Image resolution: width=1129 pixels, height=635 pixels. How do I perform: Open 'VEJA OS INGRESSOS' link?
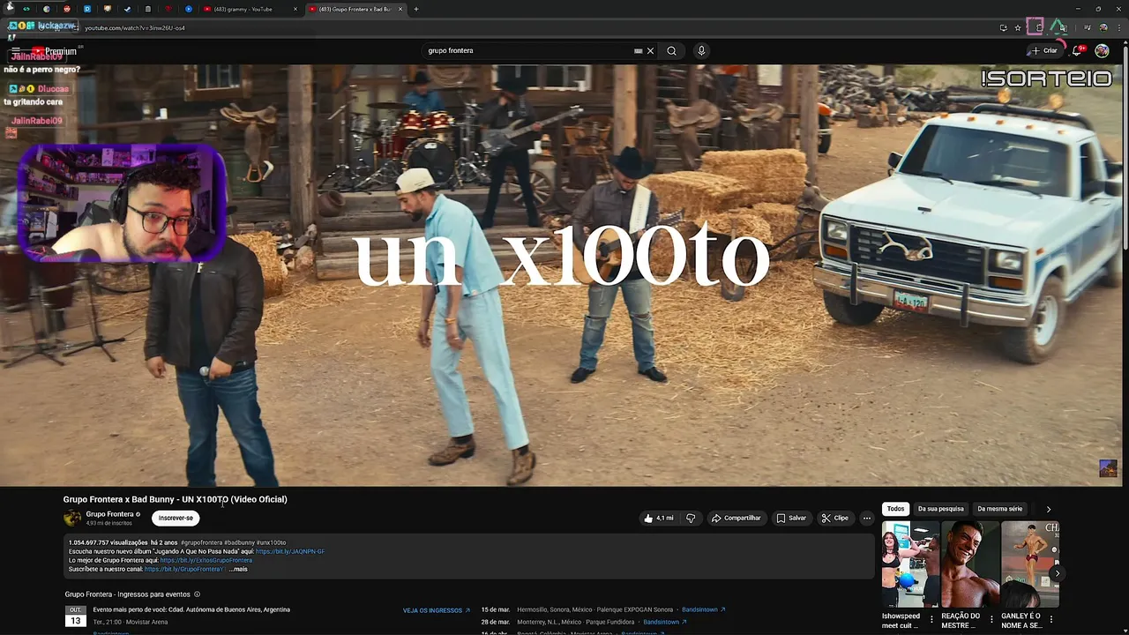437,610
